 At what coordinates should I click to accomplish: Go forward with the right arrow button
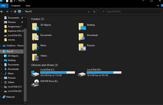coord(7,12)
